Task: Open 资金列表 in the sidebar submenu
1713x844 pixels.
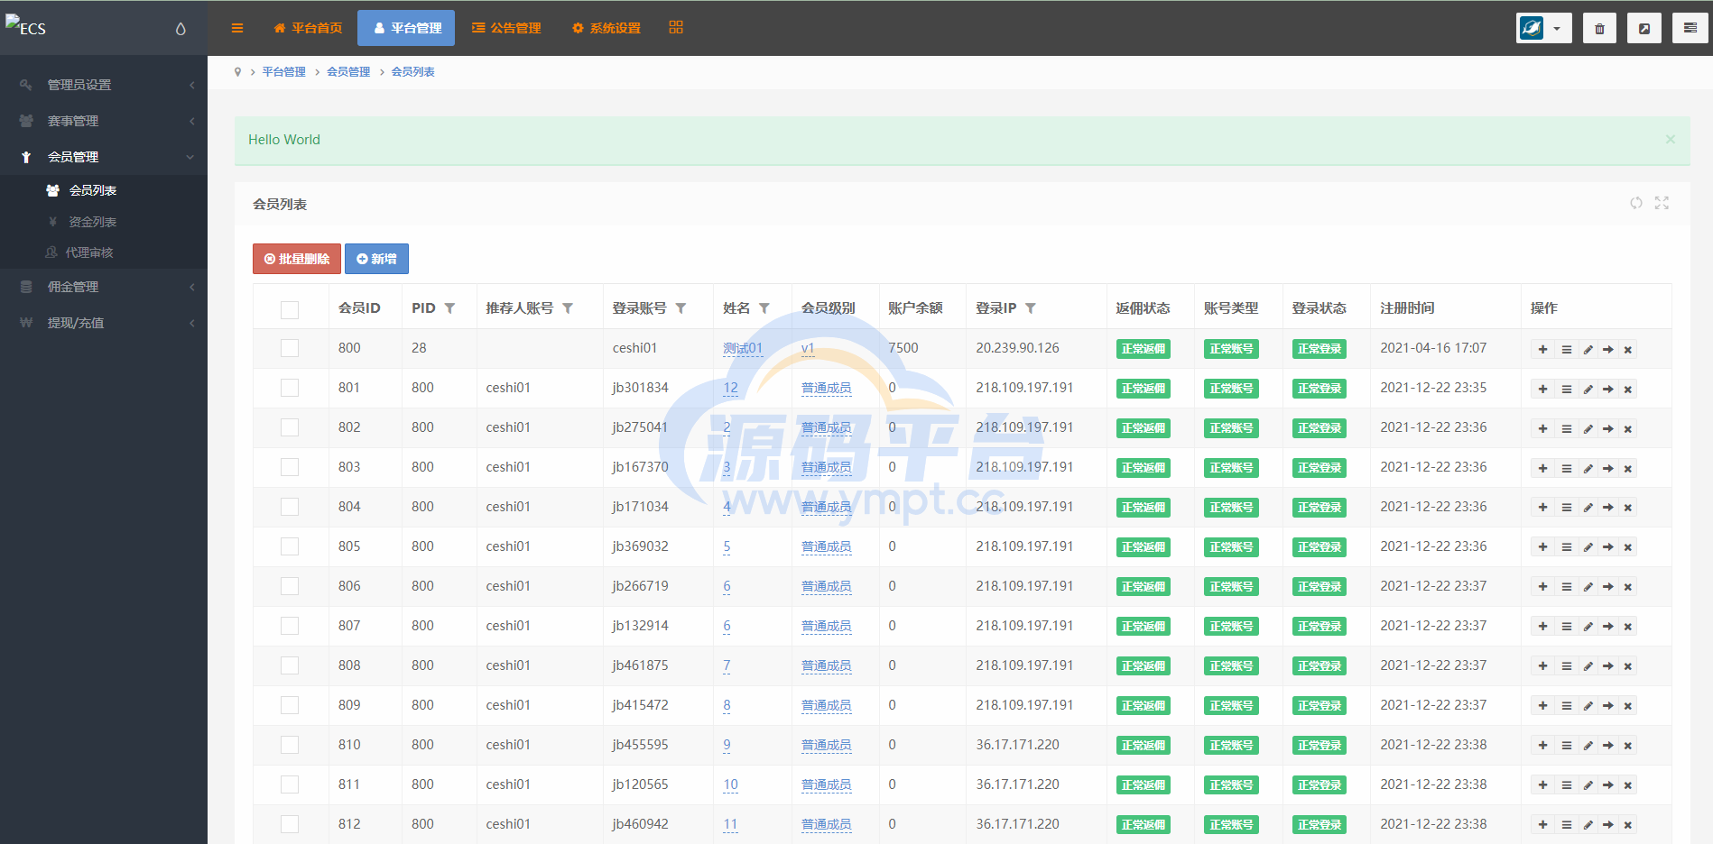Action: pos(92,222)
